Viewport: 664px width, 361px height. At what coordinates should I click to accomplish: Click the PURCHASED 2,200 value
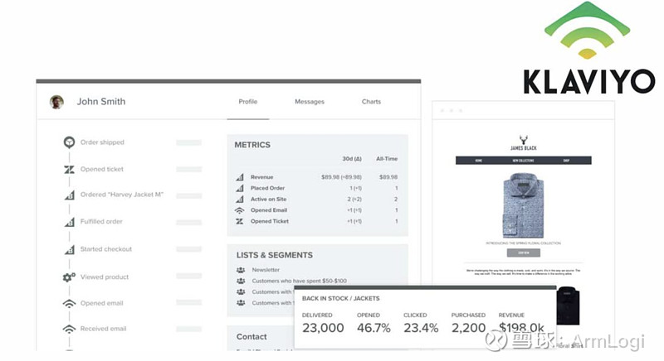[468, 328]
